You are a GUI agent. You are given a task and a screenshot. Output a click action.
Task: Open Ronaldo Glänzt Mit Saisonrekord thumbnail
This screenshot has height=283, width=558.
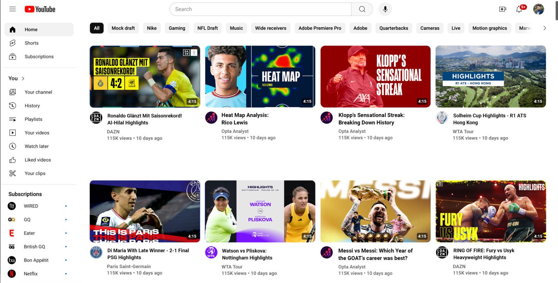pyautogui.click(x=145, y=77)
